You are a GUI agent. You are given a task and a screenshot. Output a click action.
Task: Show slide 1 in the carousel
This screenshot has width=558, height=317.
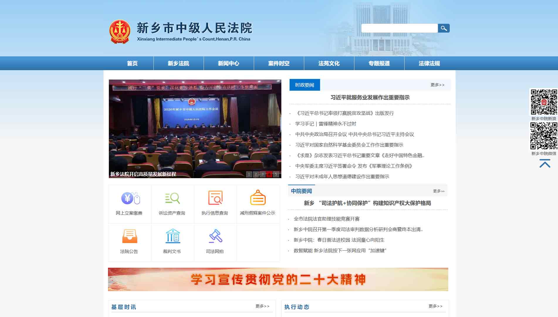(249, 174)
